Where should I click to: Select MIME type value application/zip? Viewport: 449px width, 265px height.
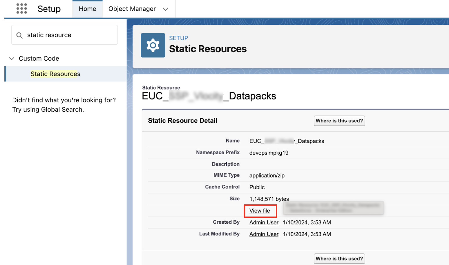coord(267,176)
